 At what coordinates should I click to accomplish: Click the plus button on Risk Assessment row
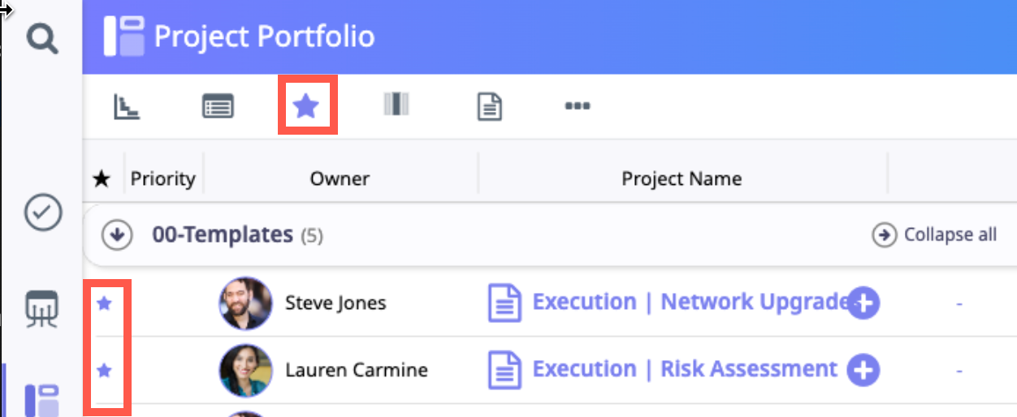863,371
